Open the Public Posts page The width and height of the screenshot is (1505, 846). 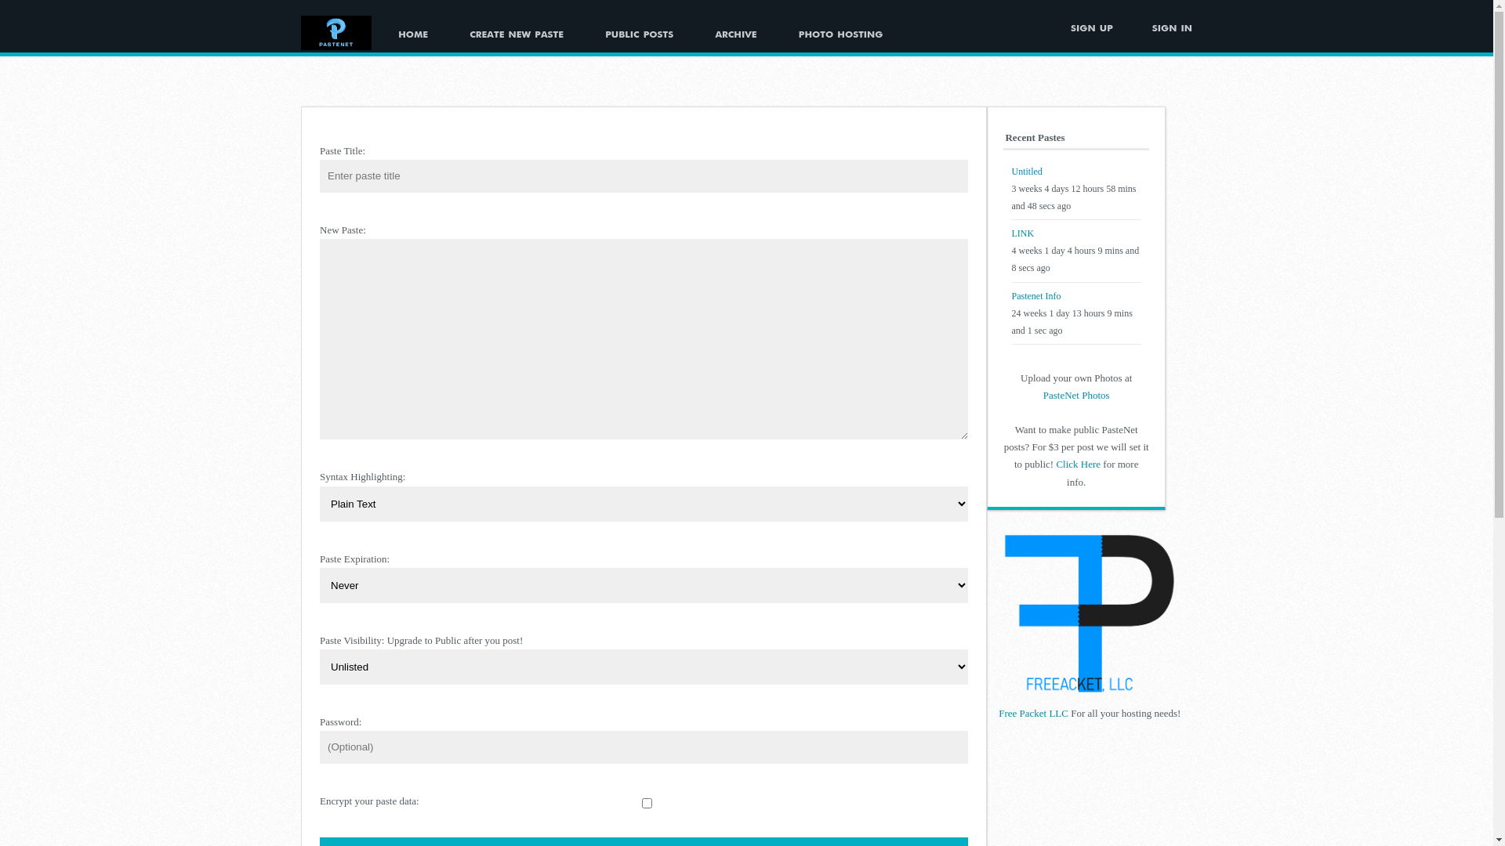pyautogui.click(x=639, y=34)
